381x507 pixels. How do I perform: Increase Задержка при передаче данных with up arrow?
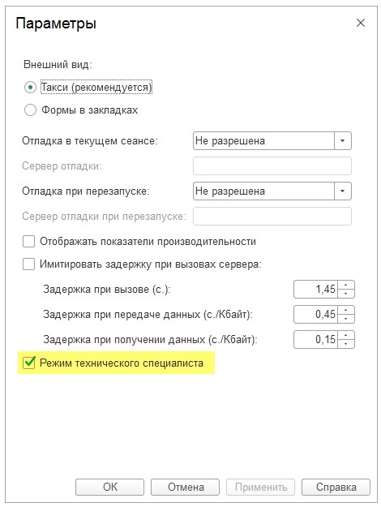pos(346,310)
